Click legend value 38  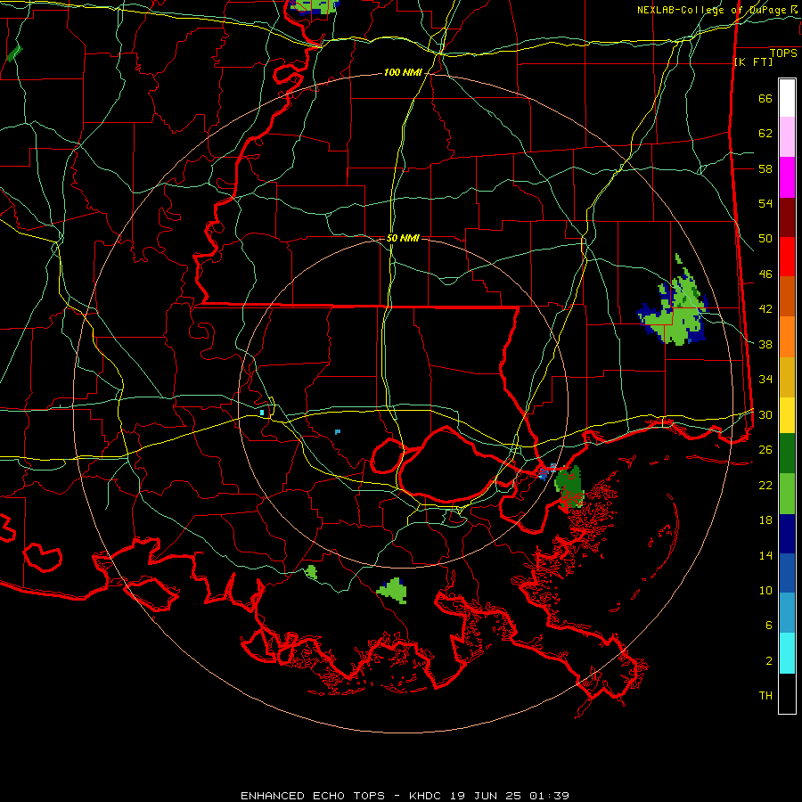[x=765, y=344]
